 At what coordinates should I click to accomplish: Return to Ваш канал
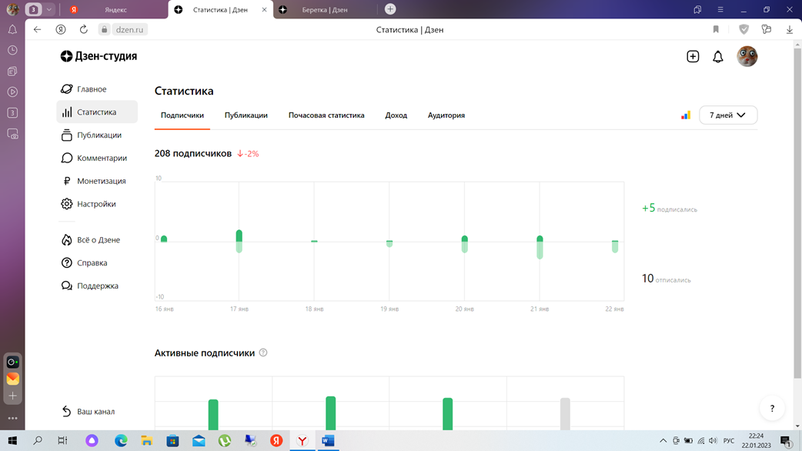click(x=88, y=411)
